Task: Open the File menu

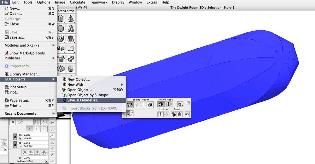Action: pyautogui.click(x=5, y=2)
